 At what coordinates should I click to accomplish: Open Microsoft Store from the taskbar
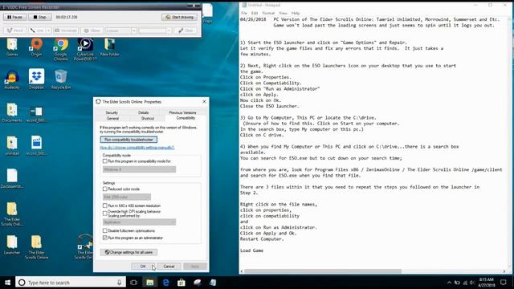coord(182,282)
